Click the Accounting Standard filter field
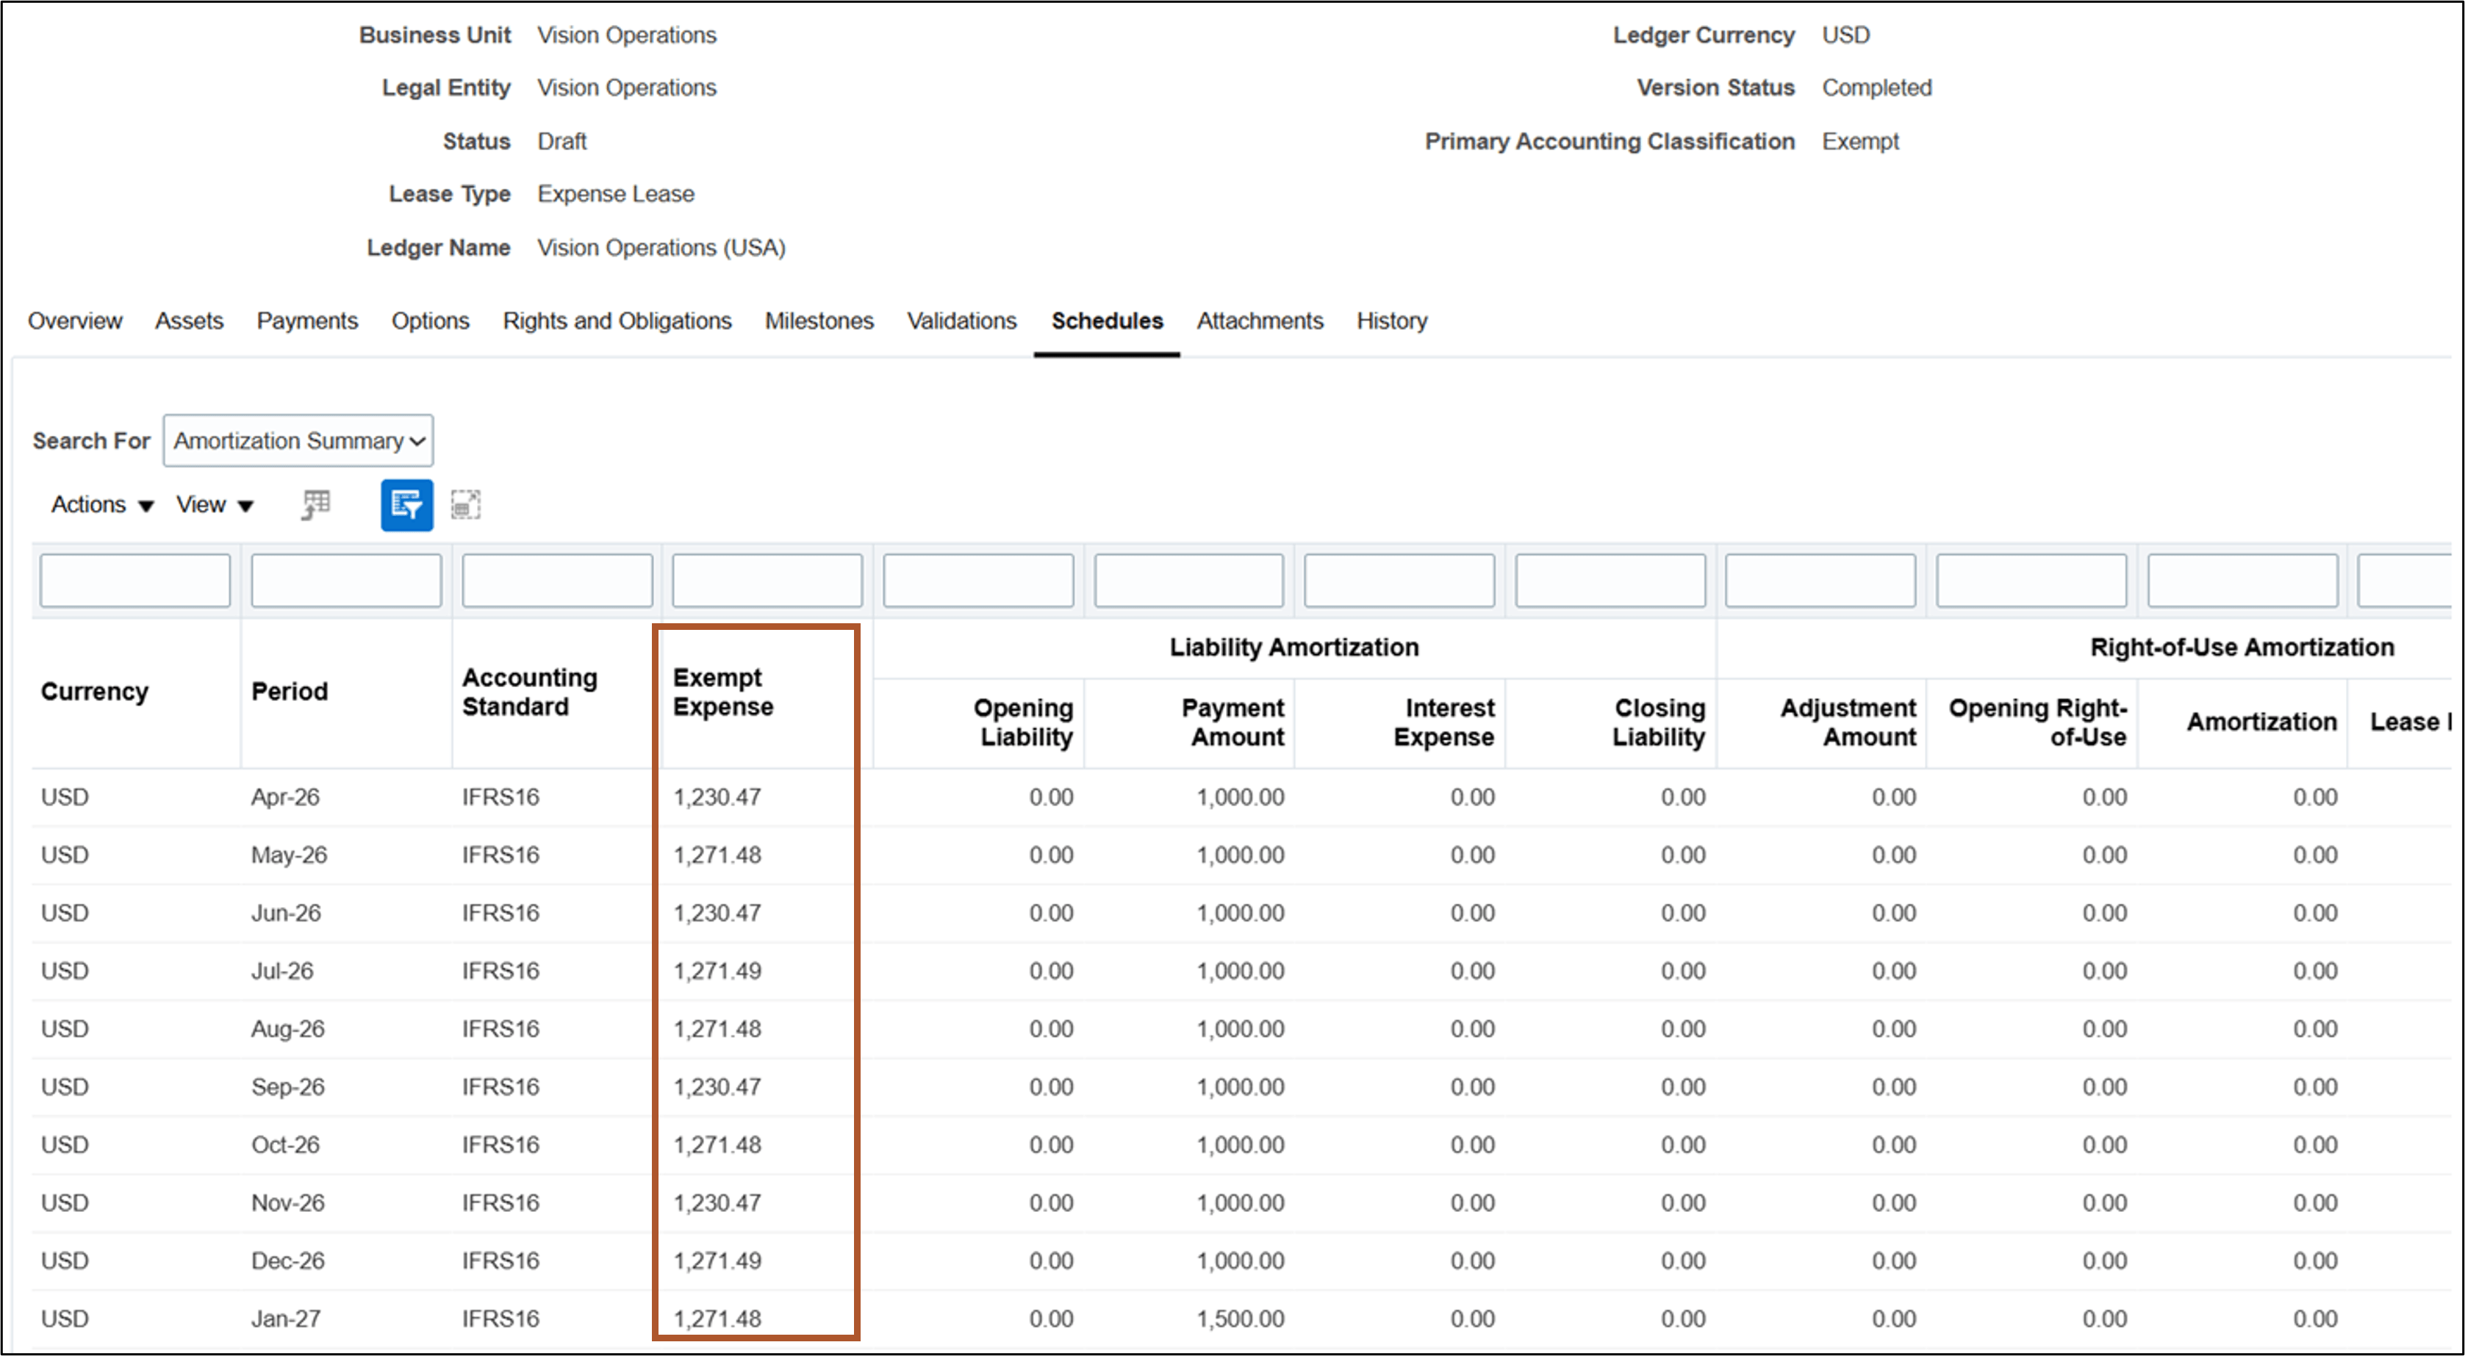2465x1356 pixels. (x=557, y=580)
